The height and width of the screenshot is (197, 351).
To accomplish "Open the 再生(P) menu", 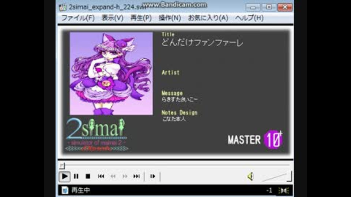I will [x=141, y=18].
